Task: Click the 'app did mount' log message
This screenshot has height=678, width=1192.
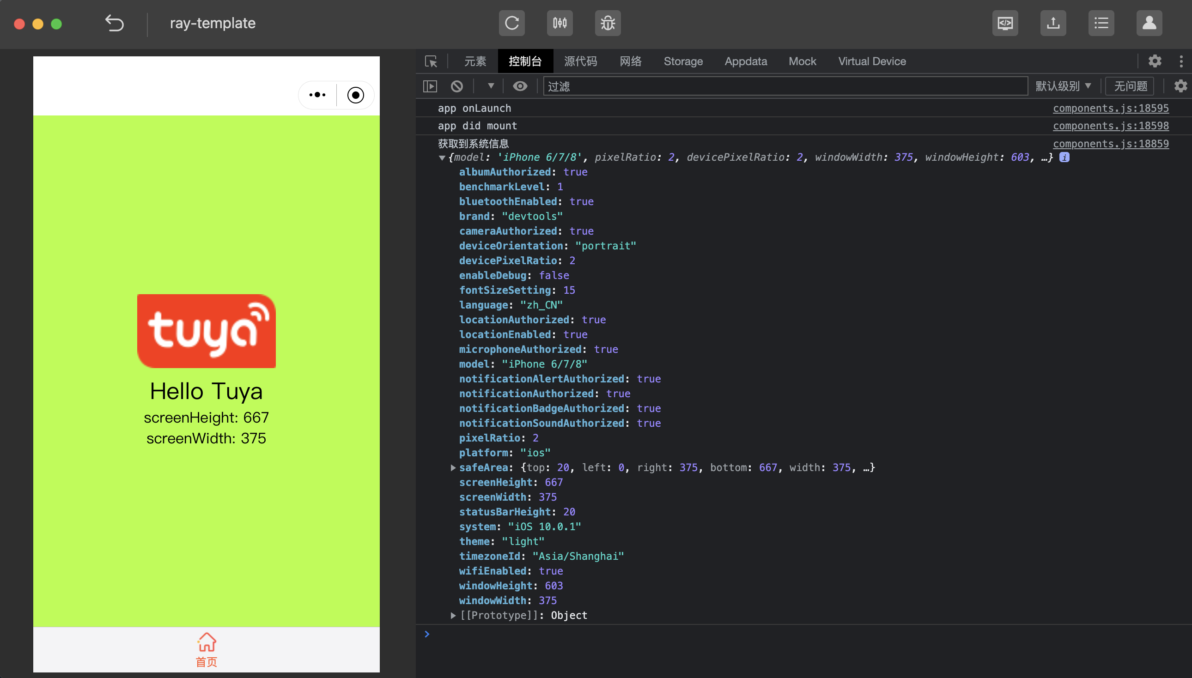Action: (x=477, y=126)
